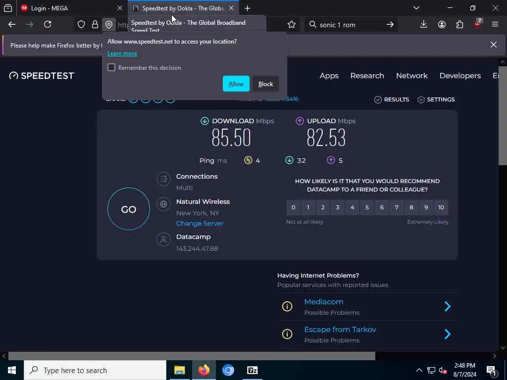Open the Extensions puzzle icon

click(x=459, y=25)
